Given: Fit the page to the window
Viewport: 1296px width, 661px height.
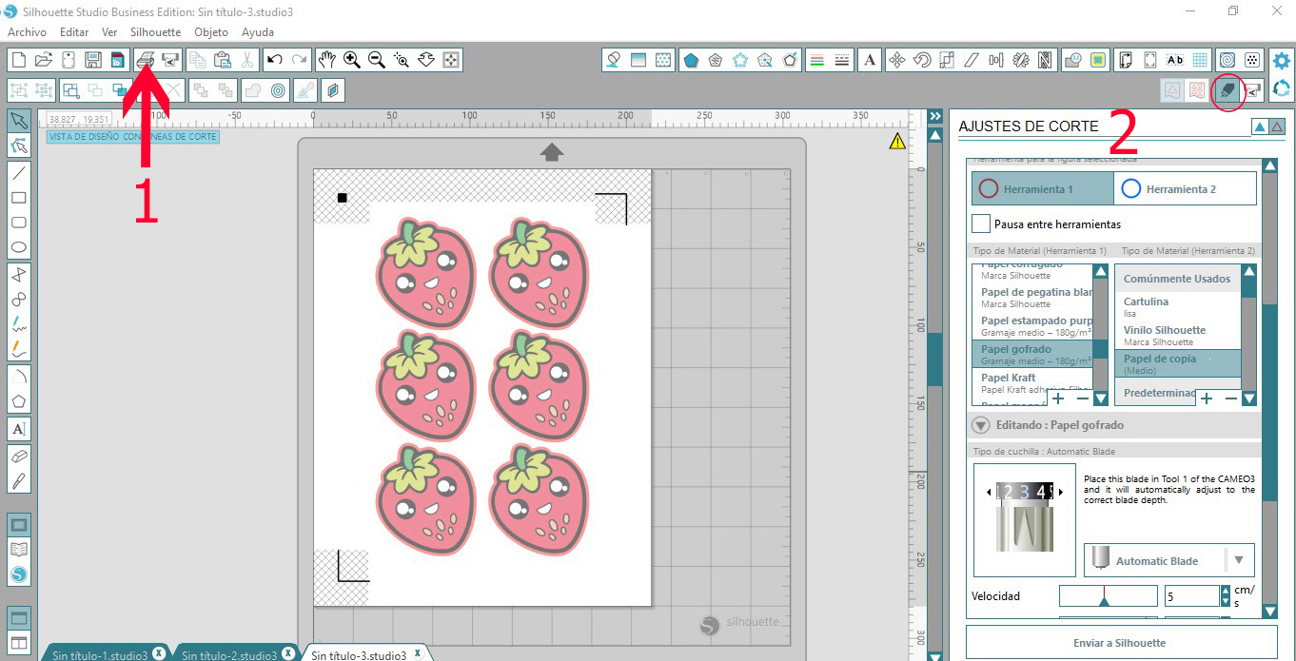Looking at the screenshot, I should (x=451, y=60).
